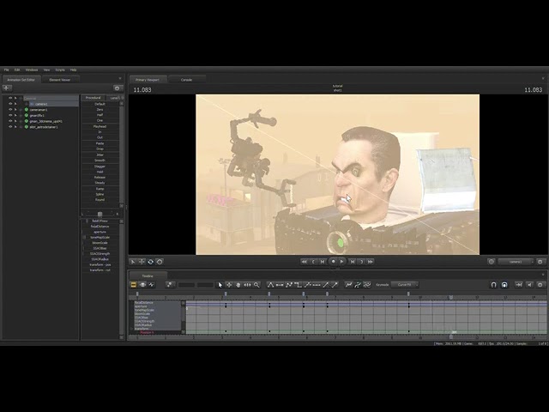
Task: Toggle visibility eye for gman3fix1
Action: point(10,115)
